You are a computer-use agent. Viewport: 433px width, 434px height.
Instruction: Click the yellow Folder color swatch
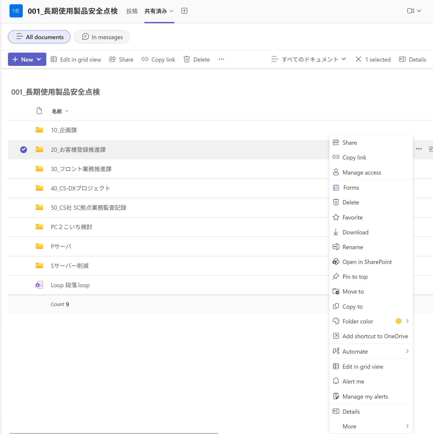(x=398, y=321)
